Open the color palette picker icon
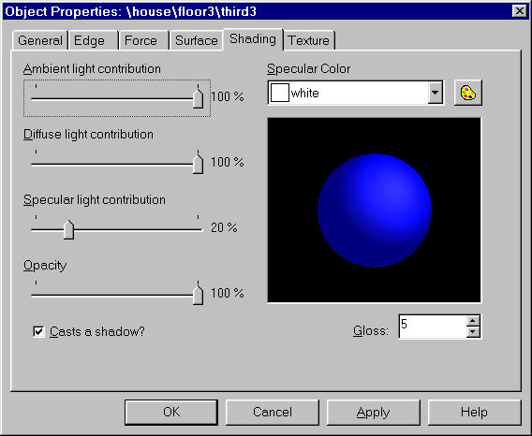This screenshot has width=532, height=436. point(468,93)
